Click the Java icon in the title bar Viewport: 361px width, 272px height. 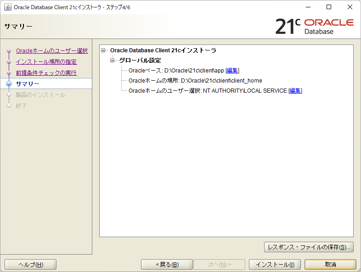(x=8, y=7)
